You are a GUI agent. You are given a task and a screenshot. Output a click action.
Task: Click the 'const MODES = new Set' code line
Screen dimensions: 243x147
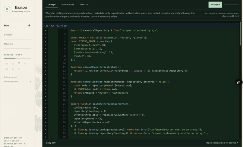point(109,37)
